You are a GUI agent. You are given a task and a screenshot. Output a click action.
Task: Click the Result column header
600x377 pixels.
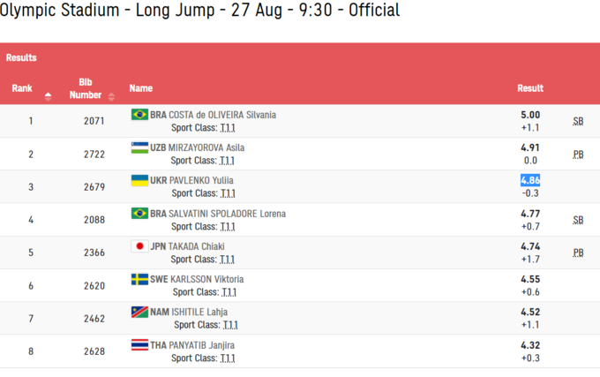tap(530, 88)
